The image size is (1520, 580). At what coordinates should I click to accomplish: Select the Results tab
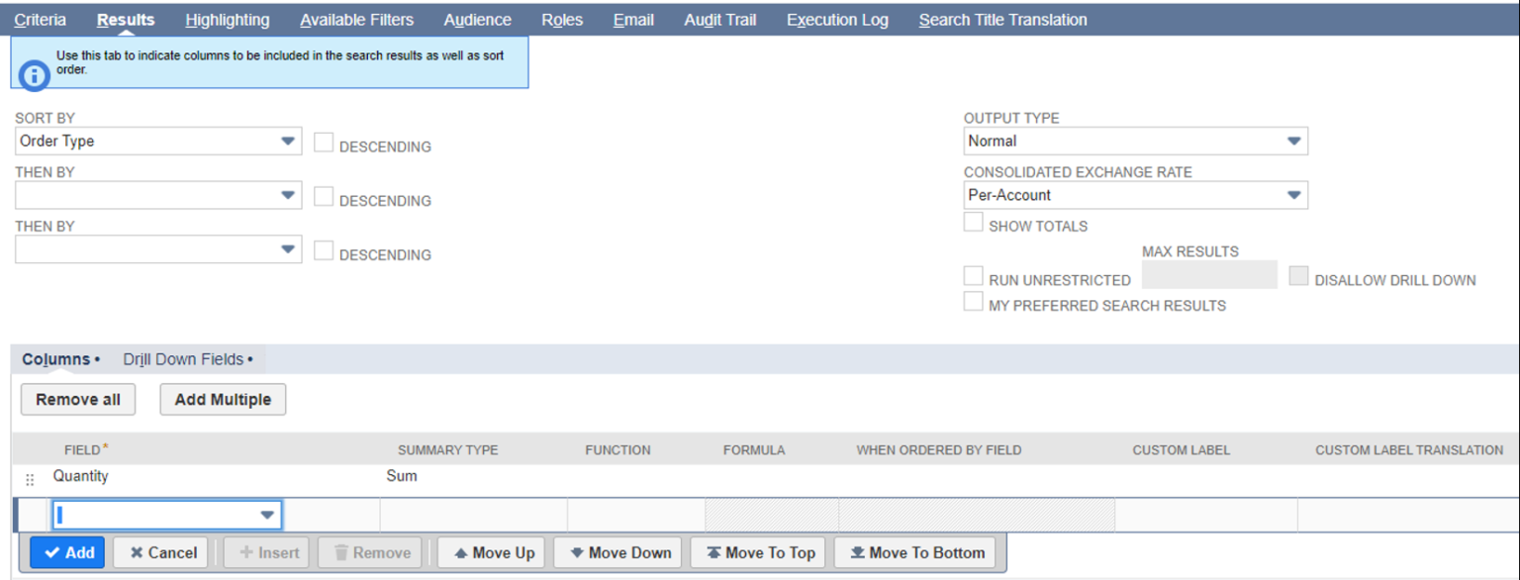pyautogui.click(x=126, y=20)
